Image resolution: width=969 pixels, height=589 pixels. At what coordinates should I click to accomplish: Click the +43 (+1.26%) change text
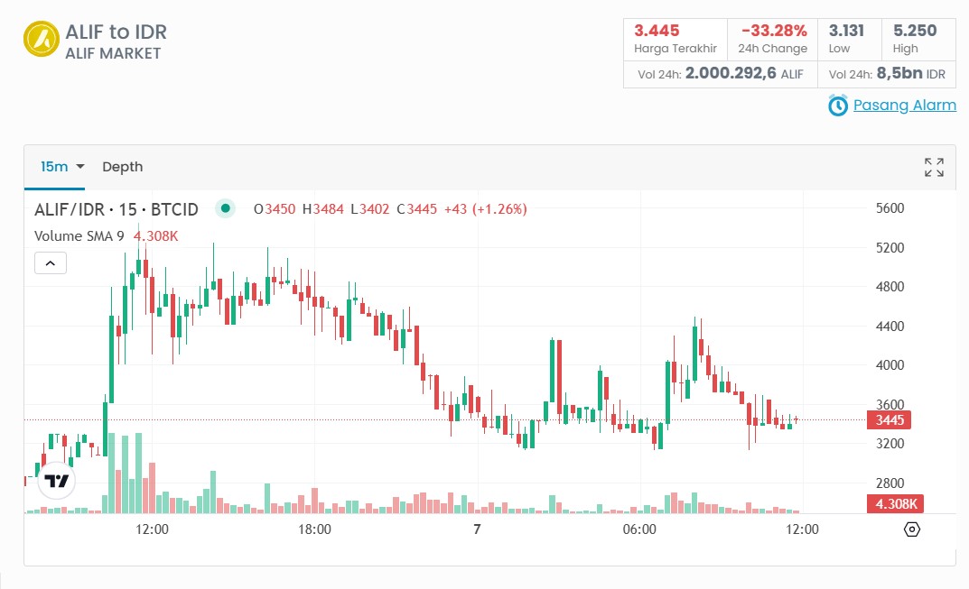click(486, 209)
